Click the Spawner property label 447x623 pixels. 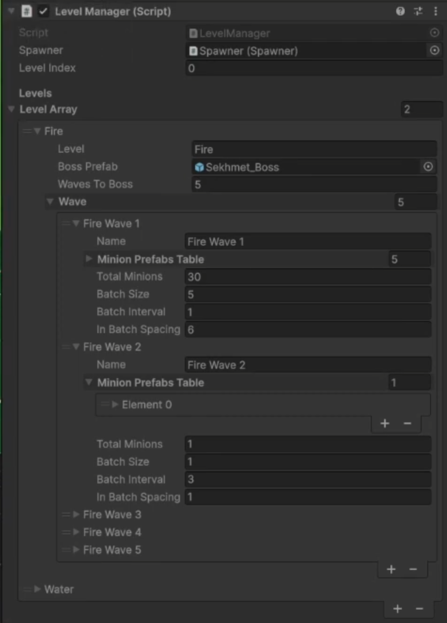tap(41, 50)
